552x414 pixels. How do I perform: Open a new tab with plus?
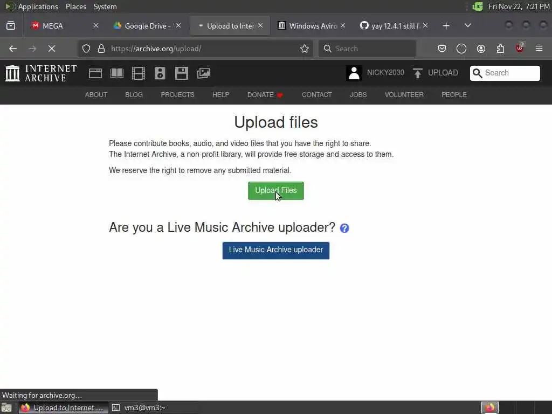[446, 26]
